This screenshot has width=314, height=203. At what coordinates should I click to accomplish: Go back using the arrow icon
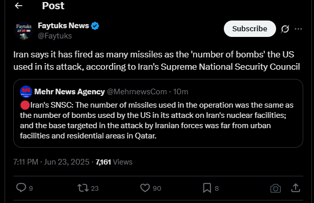coord(18,6)
